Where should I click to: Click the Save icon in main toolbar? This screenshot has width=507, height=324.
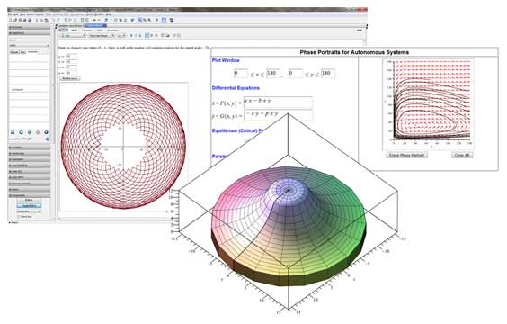tap(20, 20)
